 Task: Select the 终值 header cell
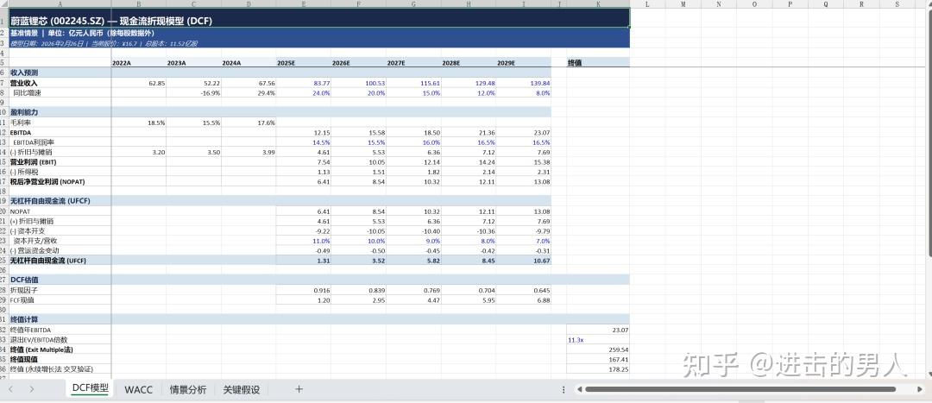[598, 62]
